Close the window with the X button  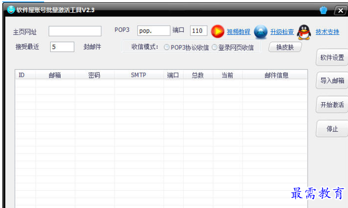tap(340, 10)
